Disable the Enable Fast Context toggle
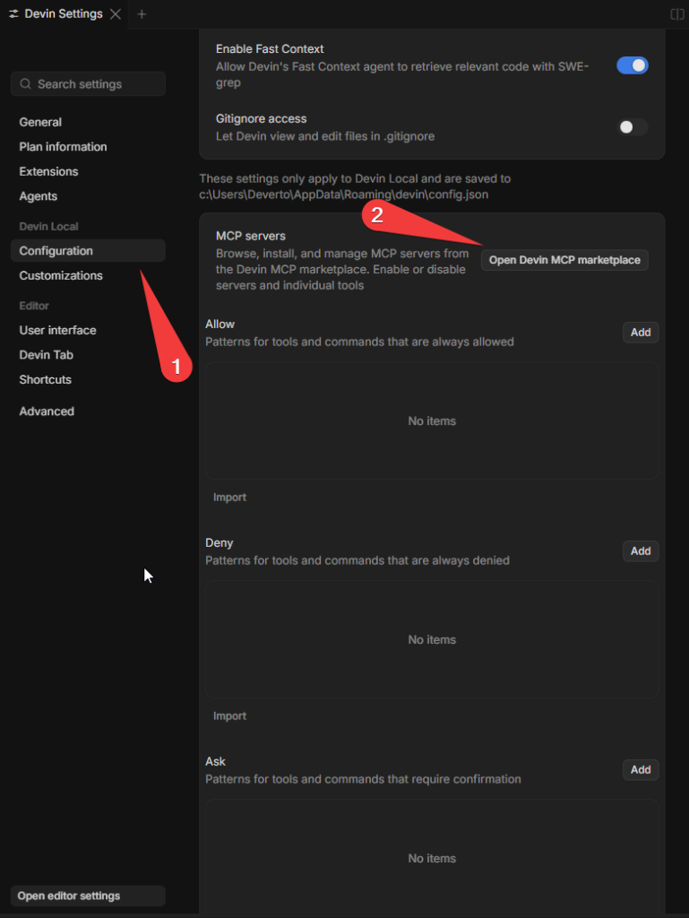The width and height of the screenshot is (689, 918). pyautogui.click(x=633, y=65)
